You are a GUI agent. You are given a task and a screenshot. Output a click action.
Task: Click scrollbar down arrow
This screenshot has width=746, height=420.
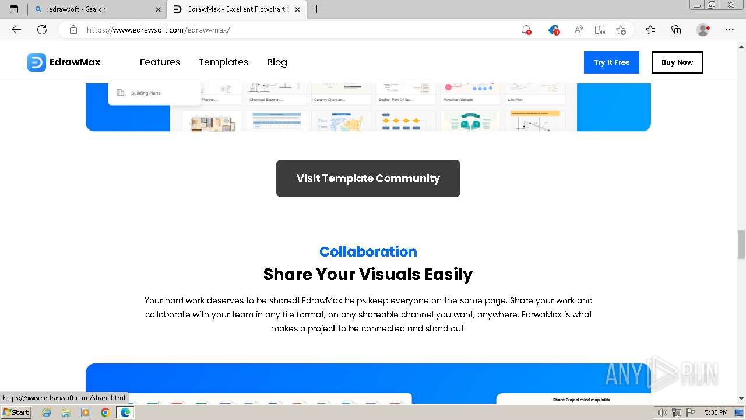tap(741, 399)
